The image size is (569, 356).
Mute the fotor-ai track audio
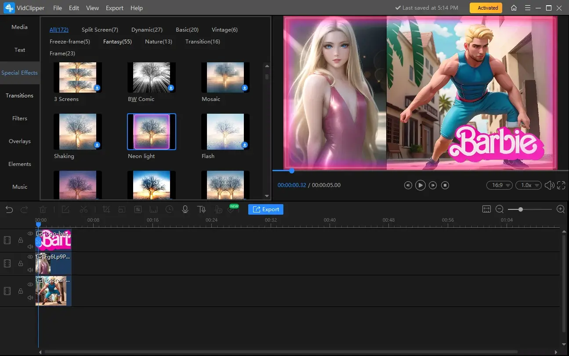point(30,298)
